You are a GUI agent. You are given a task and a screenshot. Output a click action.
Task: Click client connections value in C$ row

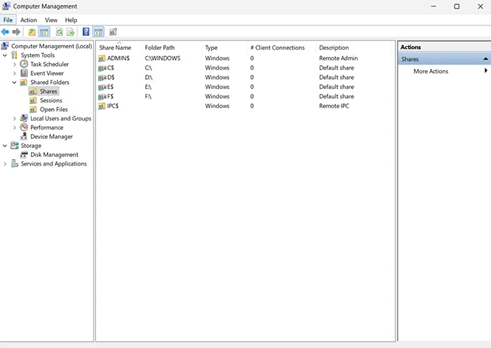(252, 68)
